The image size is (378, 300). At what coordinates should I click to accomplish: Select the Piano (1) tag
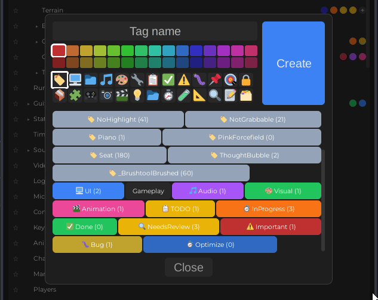point(107,137)
